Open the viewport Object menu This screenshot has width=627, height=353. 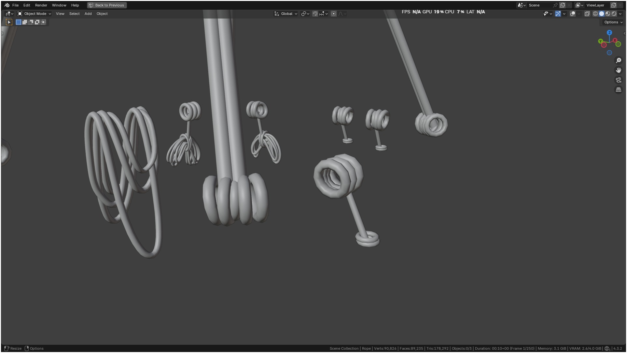[102, 14]
